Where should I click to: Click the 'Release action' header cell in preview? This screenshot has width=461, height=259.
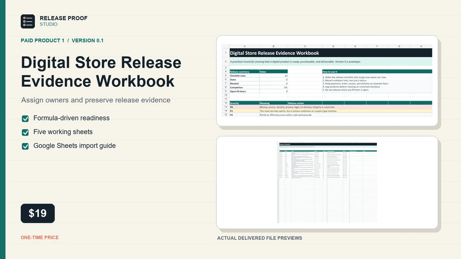coord(305,103)
